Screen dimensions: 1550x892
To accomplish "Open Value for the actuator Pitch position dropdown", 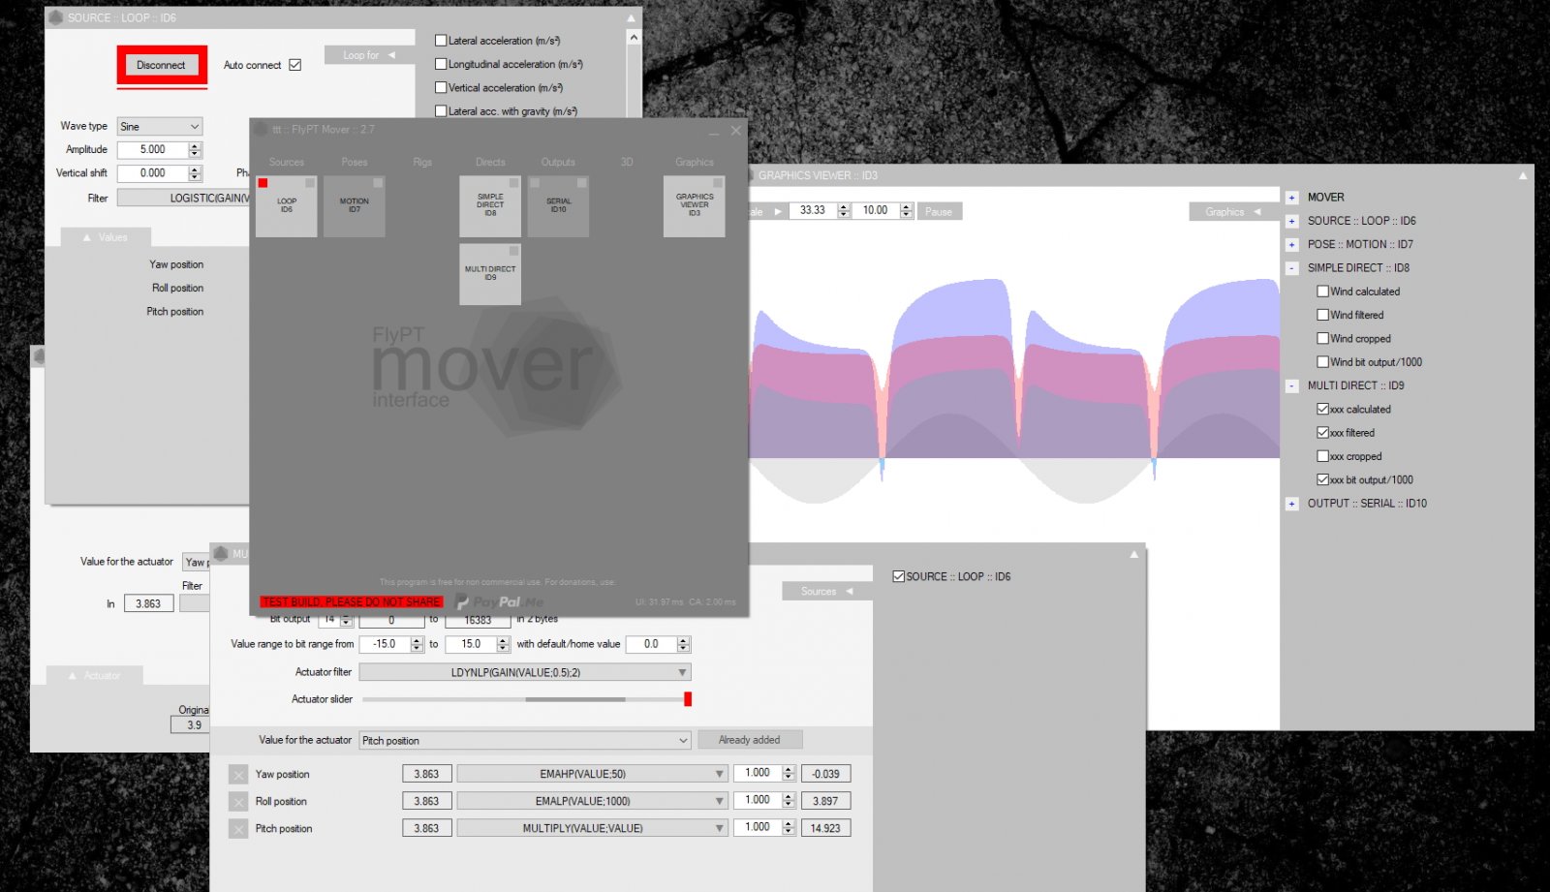I will tap(524, 740).
